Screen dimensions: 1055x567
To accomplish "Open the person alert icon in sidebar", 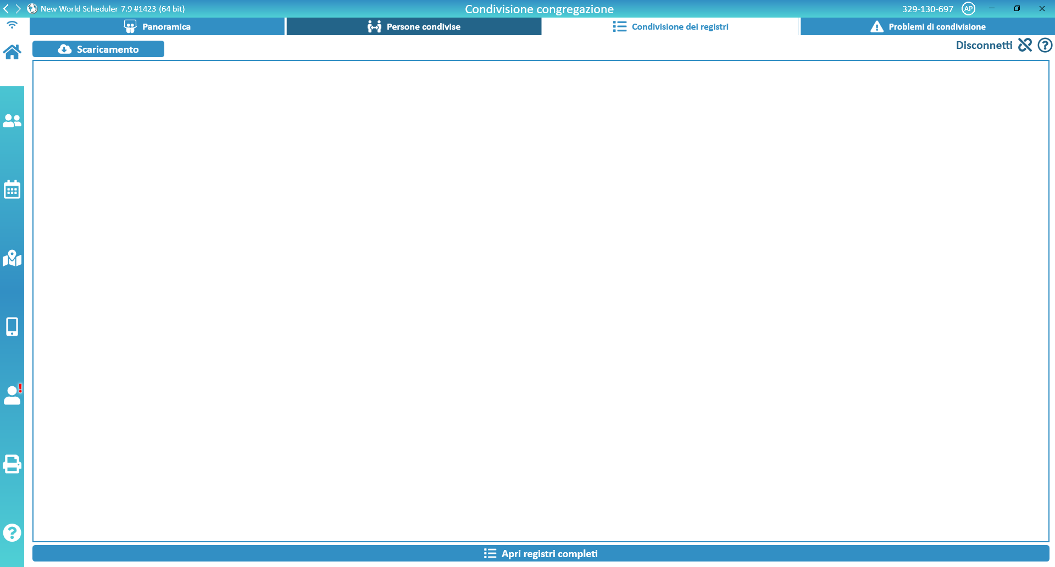I will (x=12, y=394).
